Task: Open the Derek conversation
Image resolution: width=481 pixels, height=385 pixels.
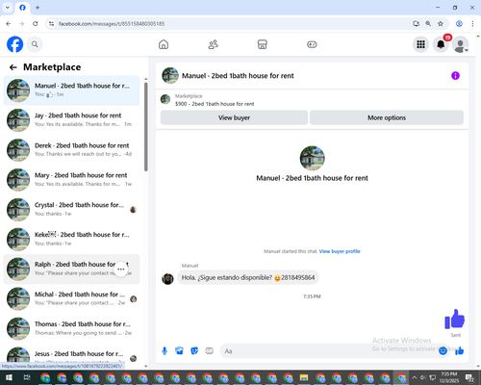Action: (x=71, y=150)
